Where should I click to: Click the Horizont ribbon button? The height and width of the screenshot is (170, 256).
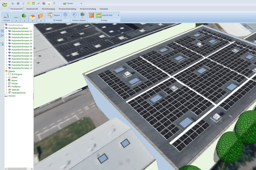point(6,17)
